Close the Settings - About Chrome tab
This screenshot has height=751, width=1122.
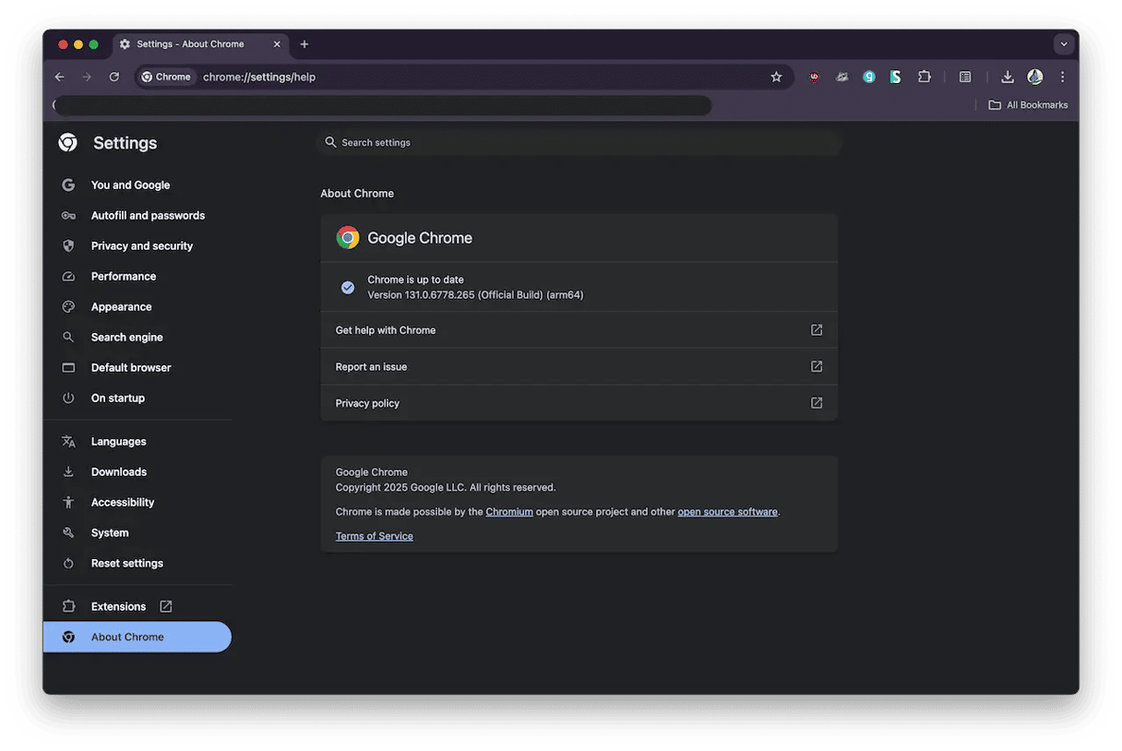pos(277,44)
